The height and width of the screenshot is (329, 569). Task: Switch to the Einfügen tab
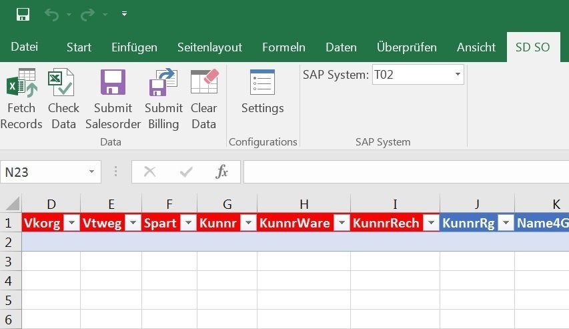134,47
